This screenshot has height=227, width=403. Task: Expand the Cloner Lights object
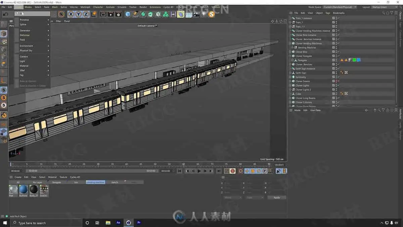[290, 85]
